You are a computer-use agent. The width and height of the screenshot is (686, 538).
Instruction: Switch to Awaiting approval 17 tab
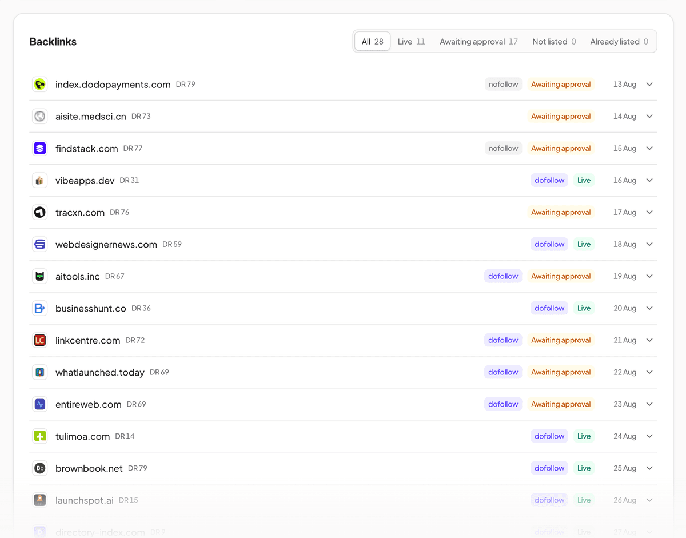(x=478, y=42)
